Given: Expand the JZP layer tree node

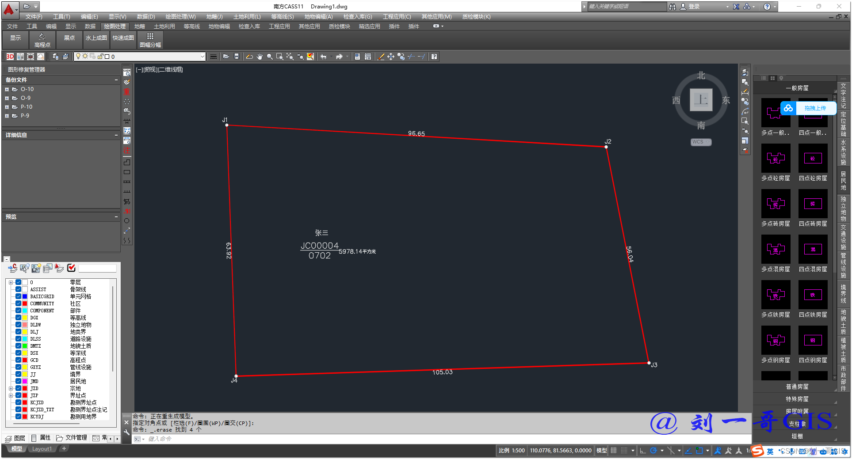Looking at the screenshot, I should coord(11,395).
